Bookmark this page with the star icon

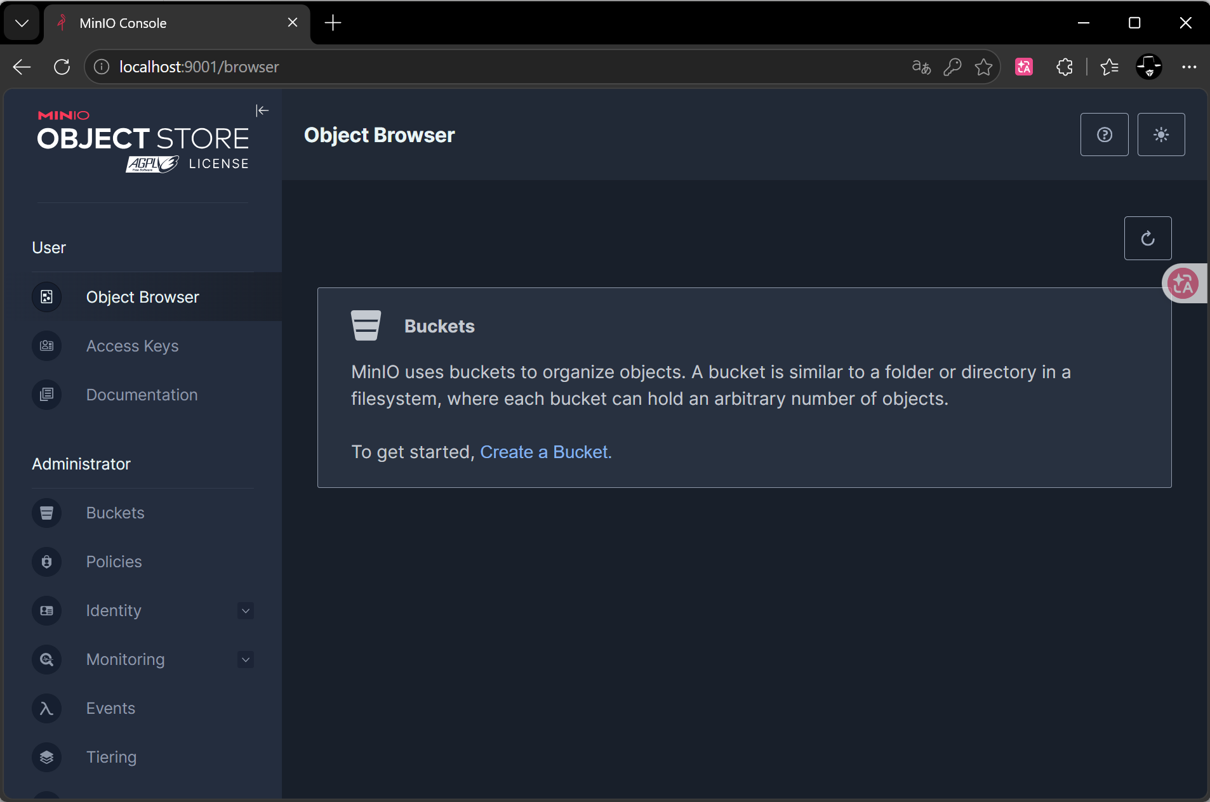click(983, 67)
